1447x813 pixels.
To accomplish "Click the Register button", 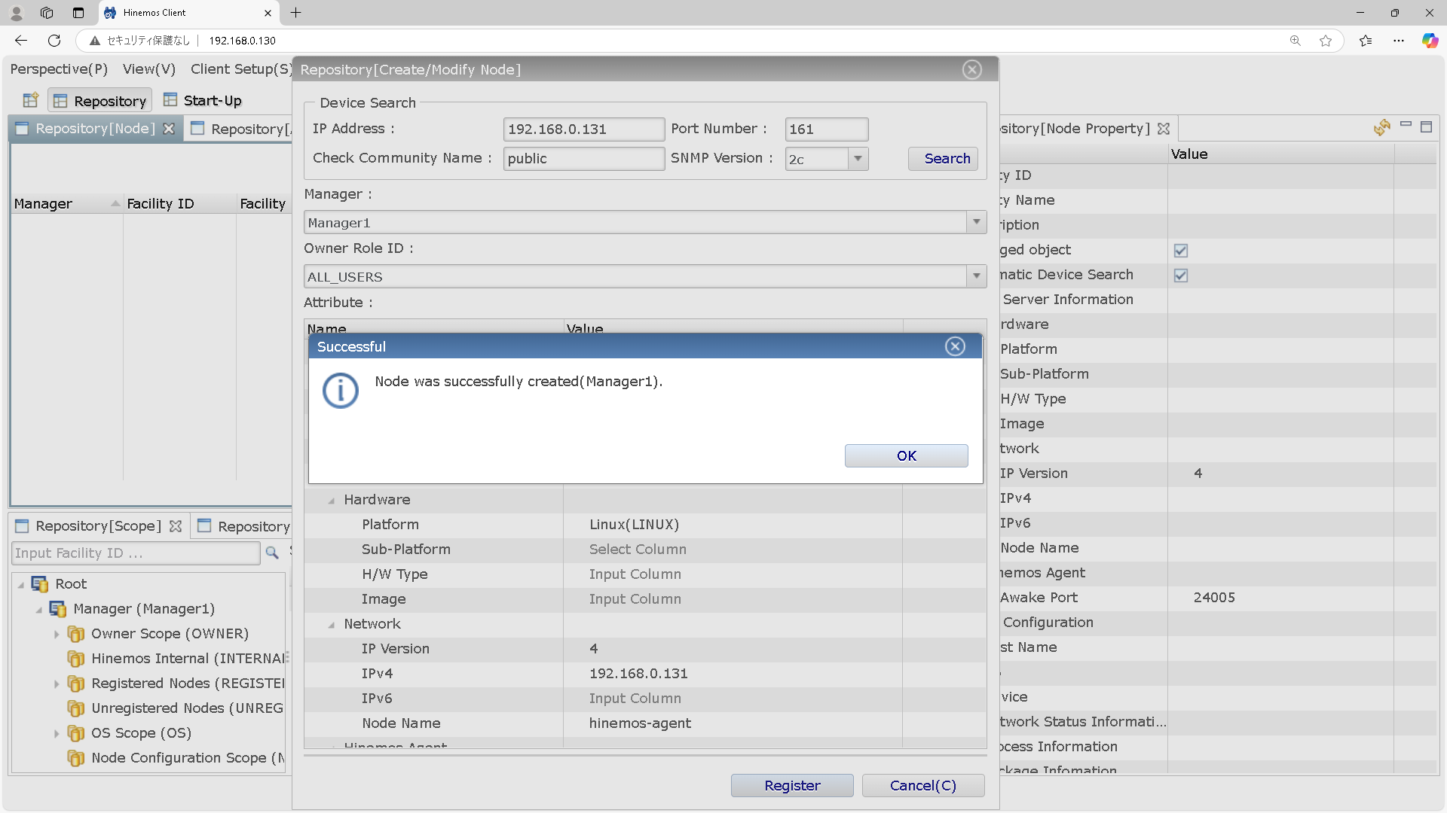I will (x=791, y=785).
